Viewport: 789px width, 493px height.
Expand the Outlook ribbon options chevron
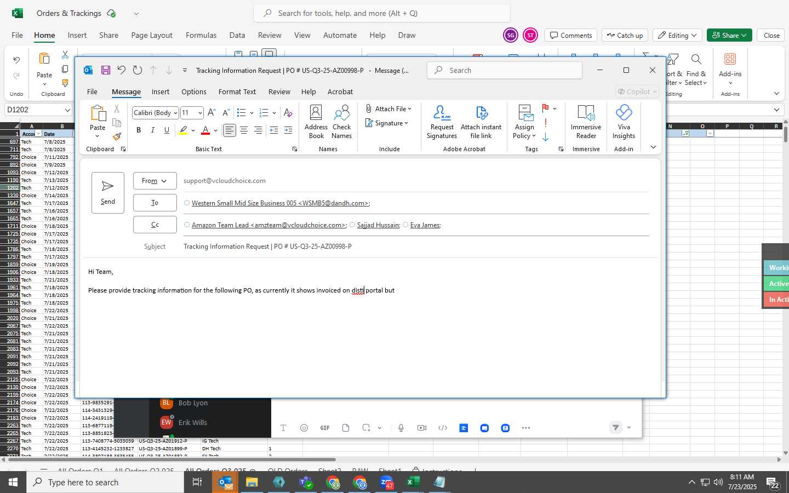click(653, 147)
